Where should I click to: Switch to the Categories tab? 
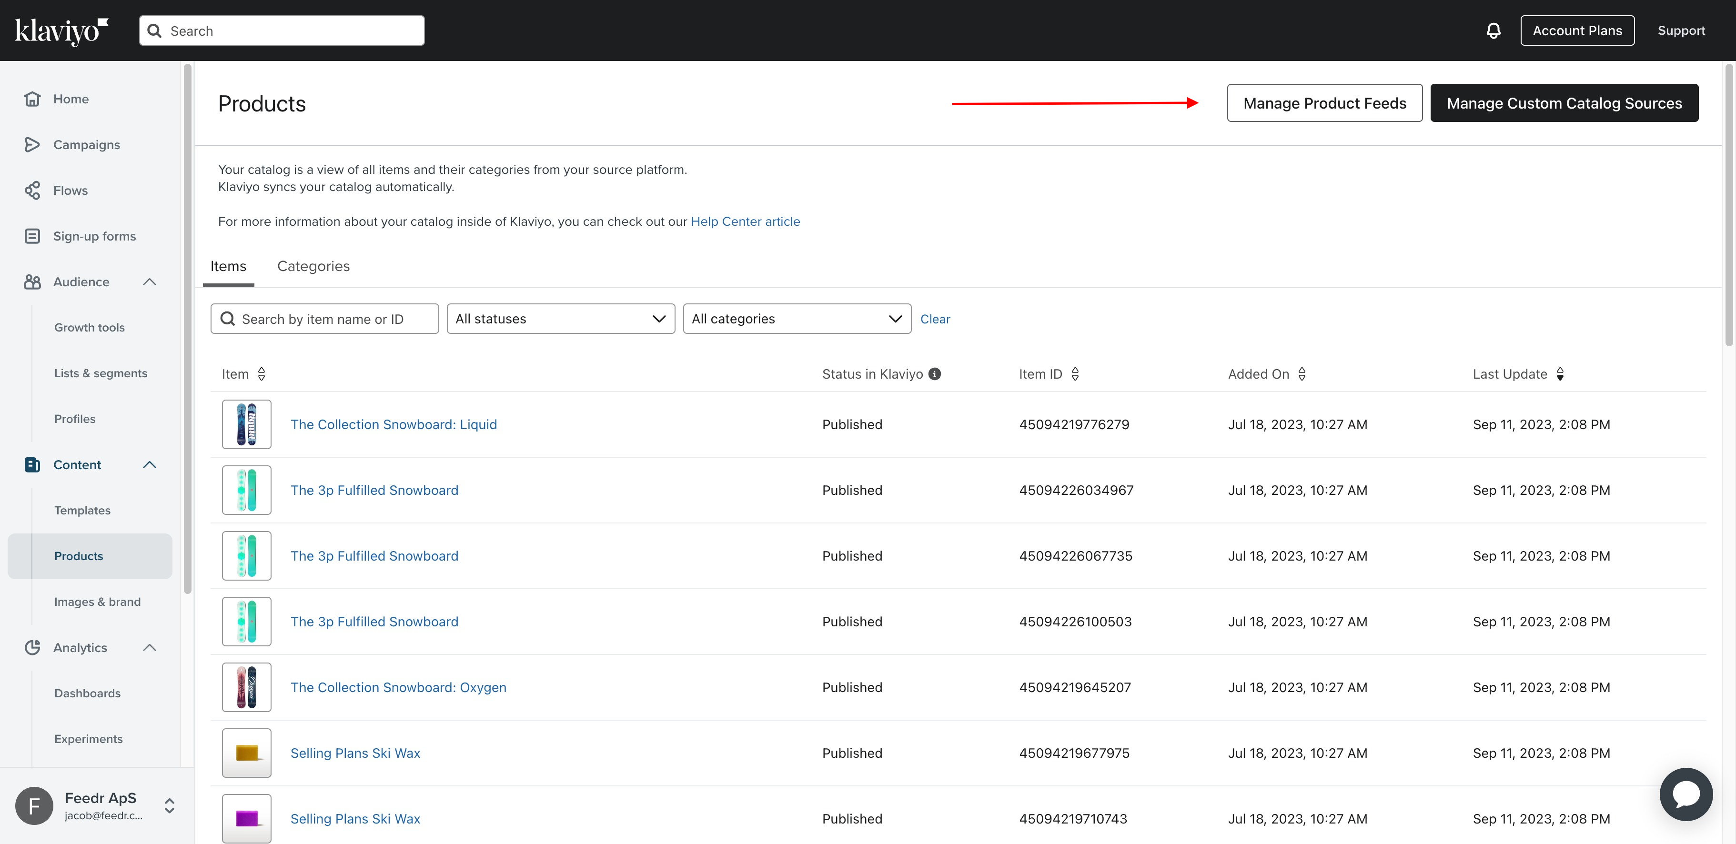coord(313,265)
